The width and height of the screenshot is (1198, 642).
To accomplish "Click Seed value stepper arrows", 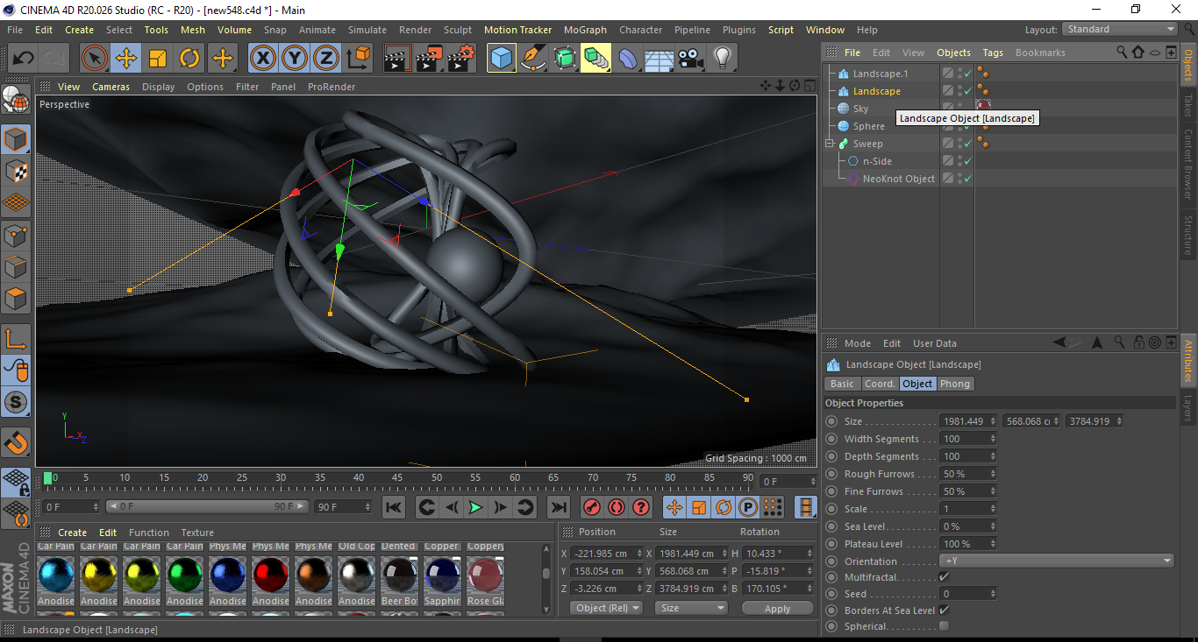I will (x=993, y=593).
